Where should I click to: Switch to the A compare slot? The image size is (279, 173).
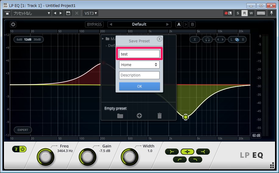[x=179, y=24]
